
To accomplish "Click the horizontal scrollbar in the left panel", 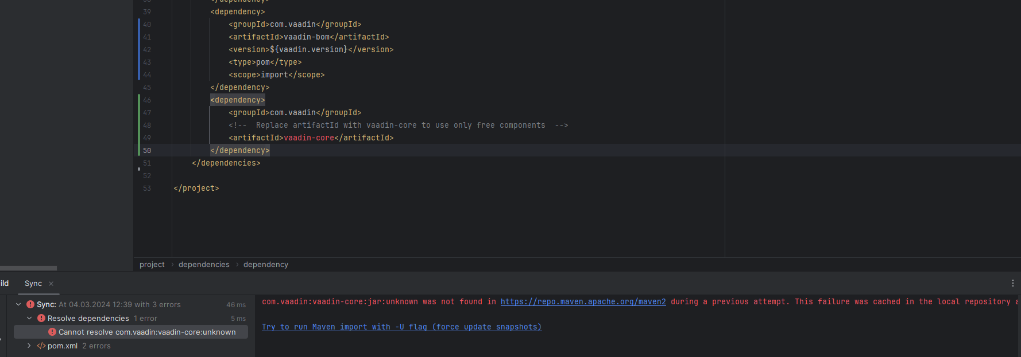I will click(x=28, y=268).
